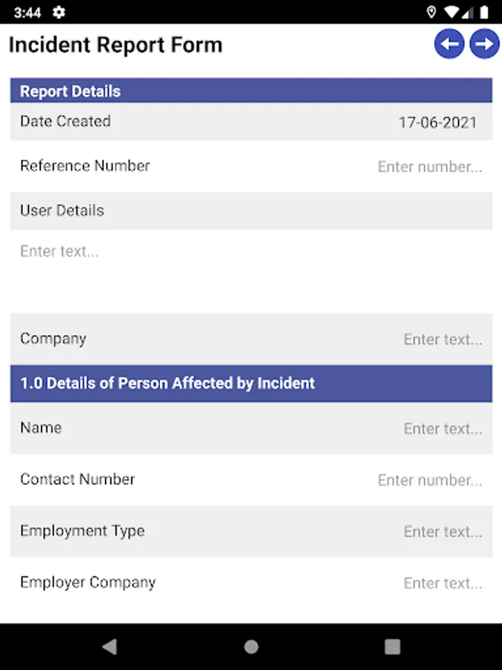Tap the Report Details section header
Image resolution: width=502 pixels, height=670 pixels.
[x=251, y=91]
